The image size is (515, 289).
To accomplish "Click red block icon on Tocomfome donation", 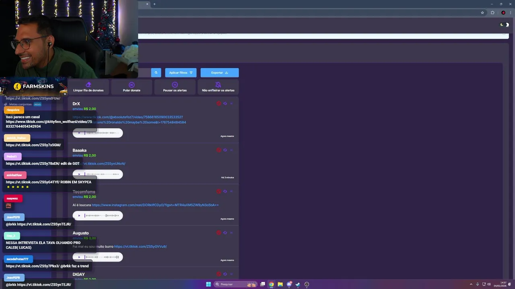I will 219,191.
